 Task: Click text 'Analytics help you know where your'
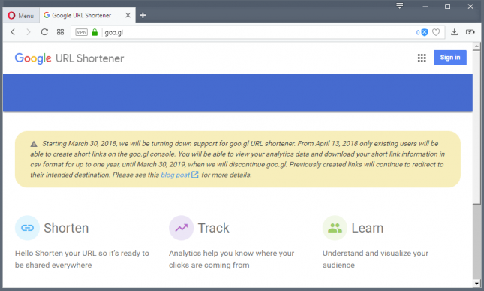[x=232, y=253]
